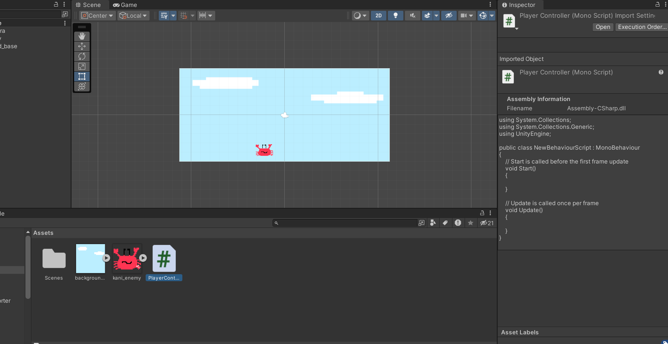Open the scene effects dropdown arrow
The height and width of the screenshot is (344, 668).
436,16
